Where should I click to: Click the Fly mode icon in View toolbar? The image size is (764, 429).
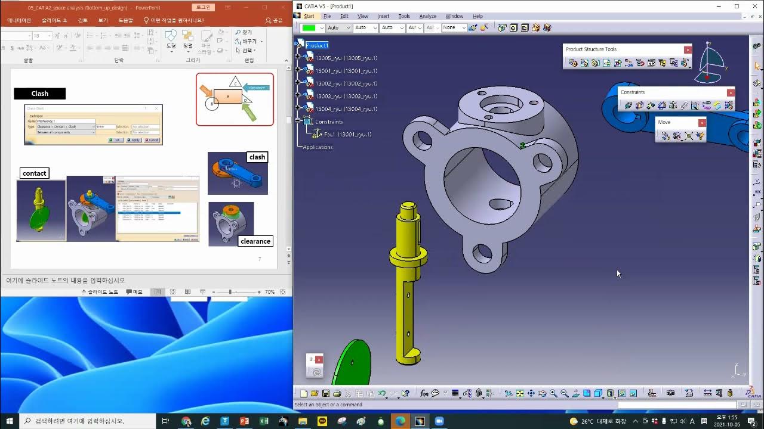pos(509,393)
